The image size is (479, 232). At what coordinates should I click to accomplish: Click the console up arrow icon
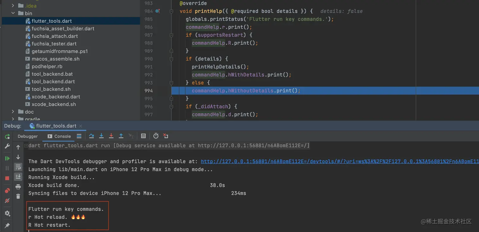(x=18, y=147)
